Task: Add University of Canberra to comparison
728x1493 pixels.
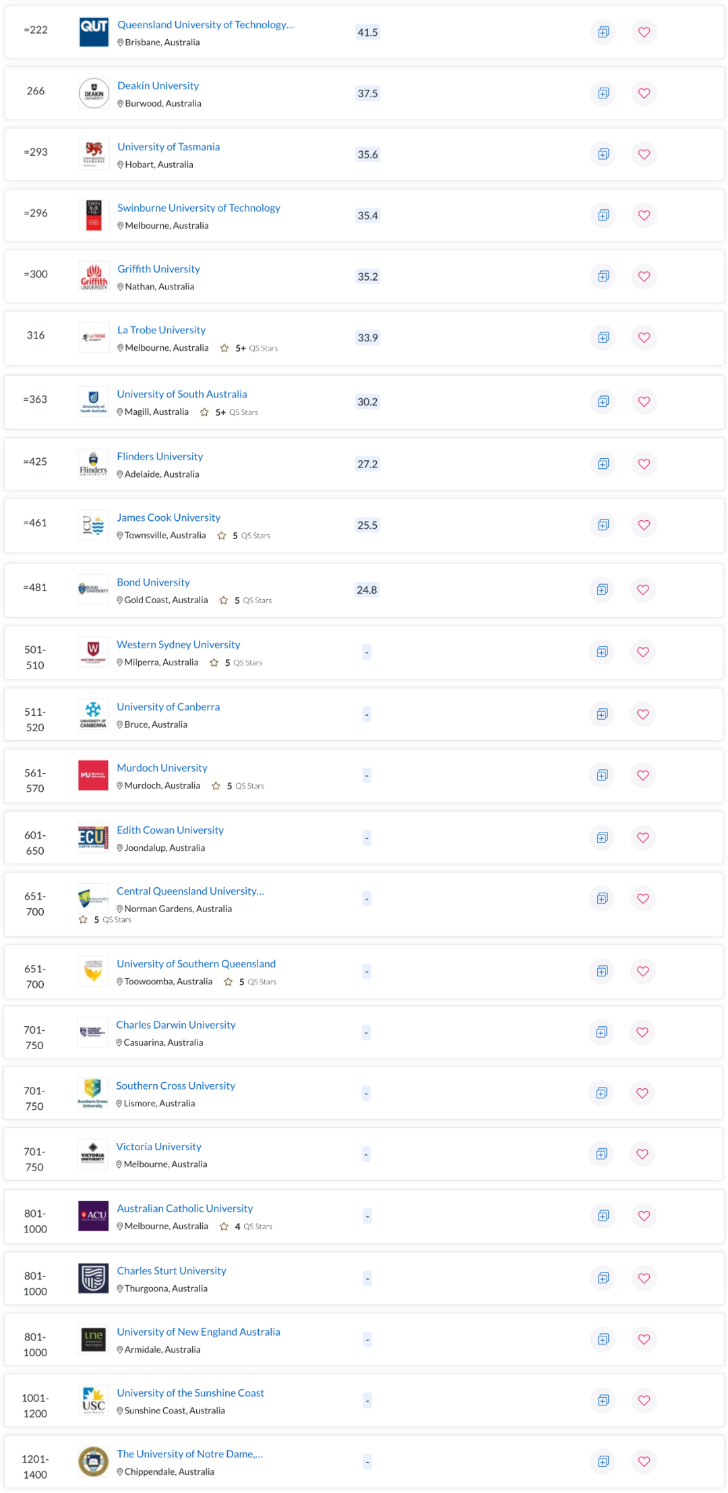Action: (x=602, y=714)
